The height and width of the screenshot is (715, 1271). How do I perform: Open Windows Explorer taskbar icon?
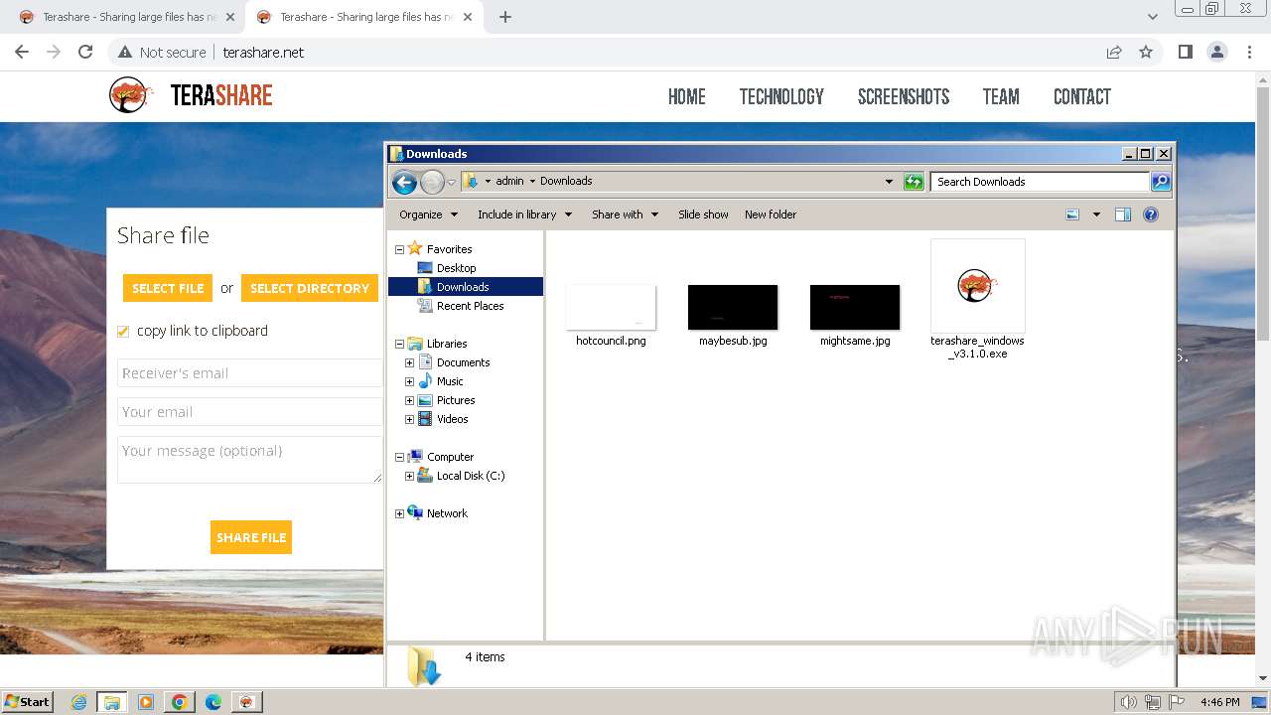112,702
